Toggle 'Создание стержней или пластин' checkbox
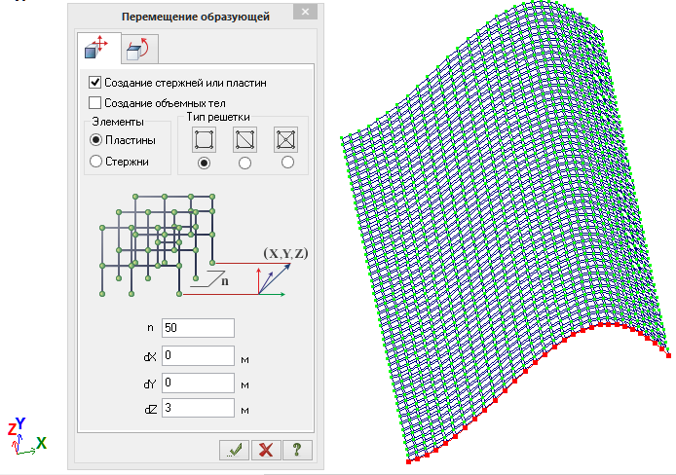 pos(94,83)
